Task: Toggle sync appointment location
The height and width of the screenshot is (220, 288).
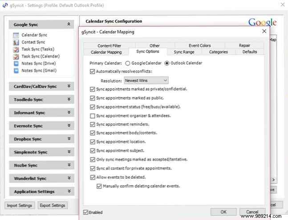Action: (x=93, y=142)
